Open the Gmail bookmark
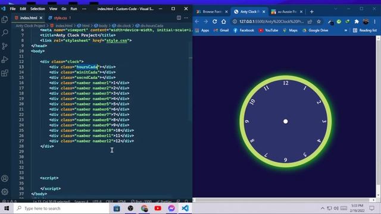 [x=221, y=30]
